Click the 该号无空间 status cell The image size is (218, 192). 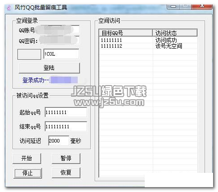[x=168, y=46]
